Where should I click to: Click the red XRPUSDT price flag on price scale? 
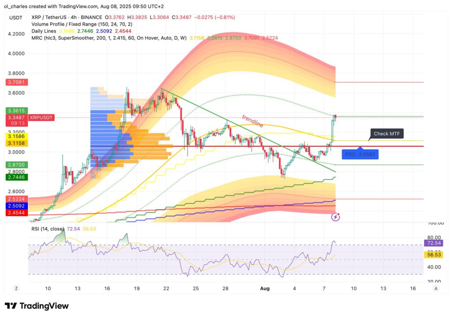[x=41, y=117]
